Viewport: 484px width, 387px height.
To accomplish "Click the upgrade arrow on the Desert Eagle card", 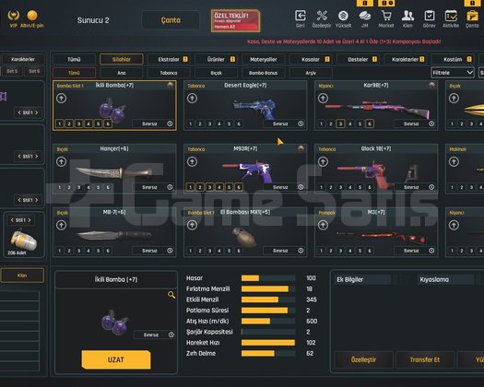I will (x=193, y=99).
